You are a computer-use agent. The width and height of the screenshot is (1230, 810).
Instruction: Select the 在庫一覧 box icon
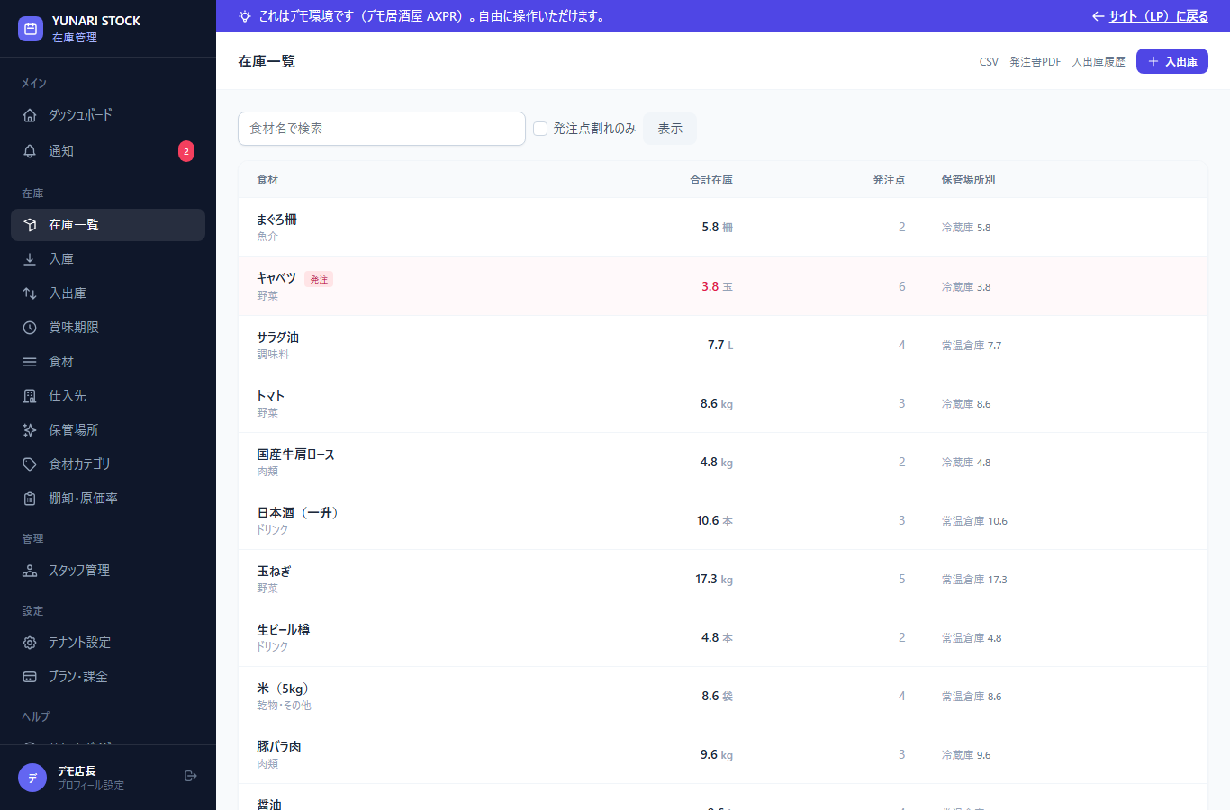click(x=30, y=225)
